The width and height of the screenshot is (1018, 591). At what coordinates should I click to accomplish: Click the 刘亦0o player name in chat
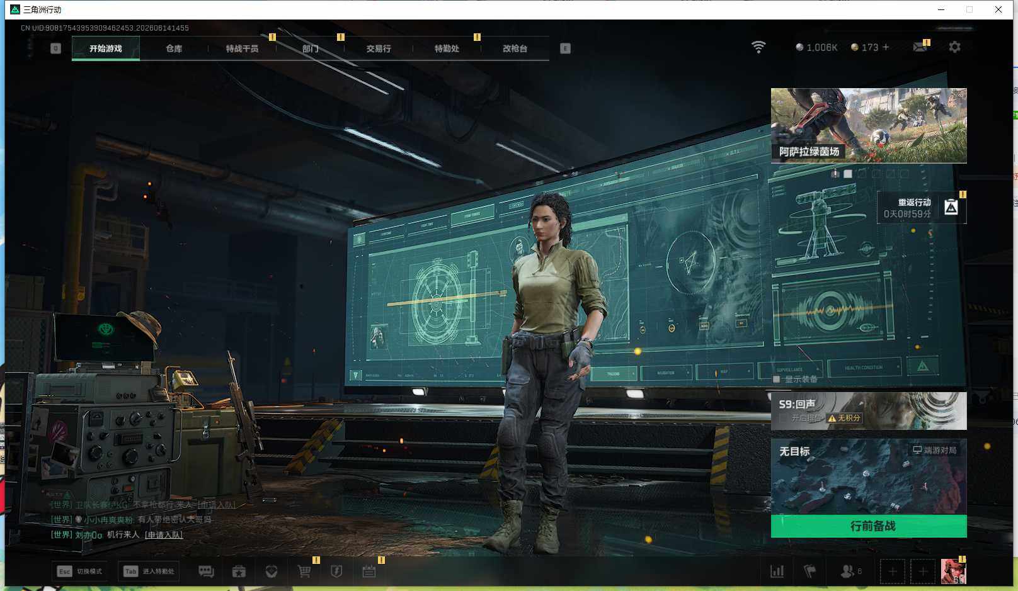point(88,535)
